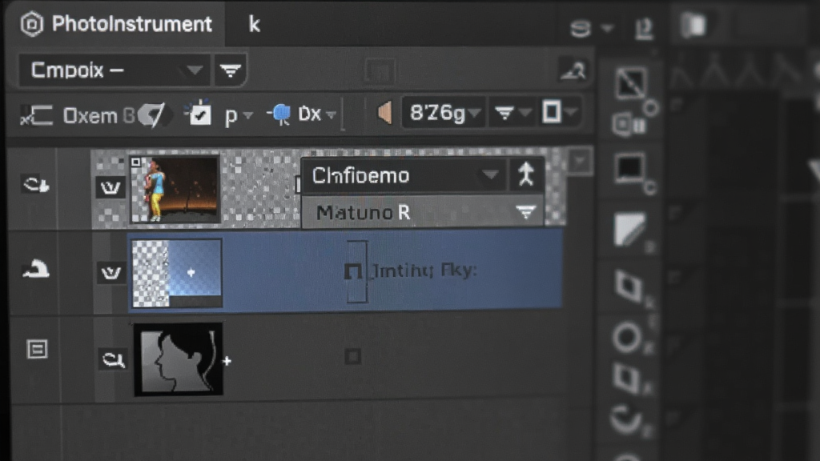Click the white diagonal gradient swatch

(629, 228)
